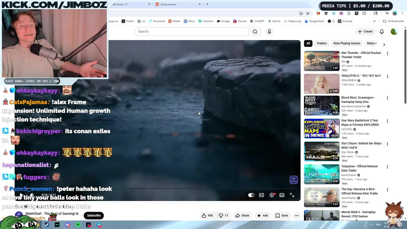Open the YouTube account avatar menu
407x229 pixels.
[x=394, y=31]
